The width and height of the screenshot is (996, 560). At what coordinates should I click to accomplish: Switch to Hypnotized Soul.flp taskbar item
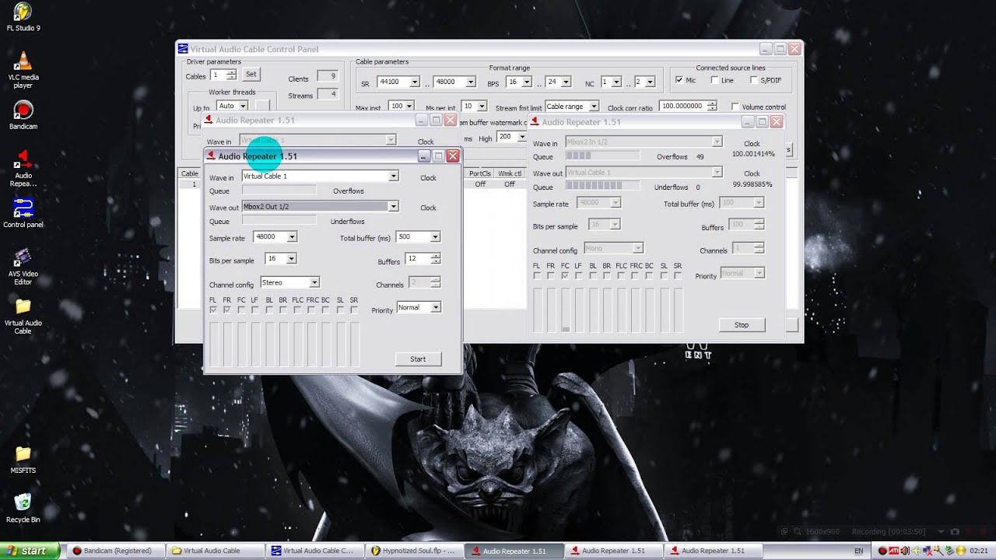[x=414, y=551]
